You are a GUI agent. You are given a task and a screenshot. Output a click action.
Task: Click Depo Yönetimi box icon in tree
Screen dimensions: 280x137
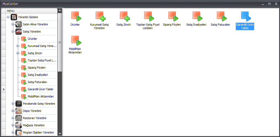click(19, 111)
